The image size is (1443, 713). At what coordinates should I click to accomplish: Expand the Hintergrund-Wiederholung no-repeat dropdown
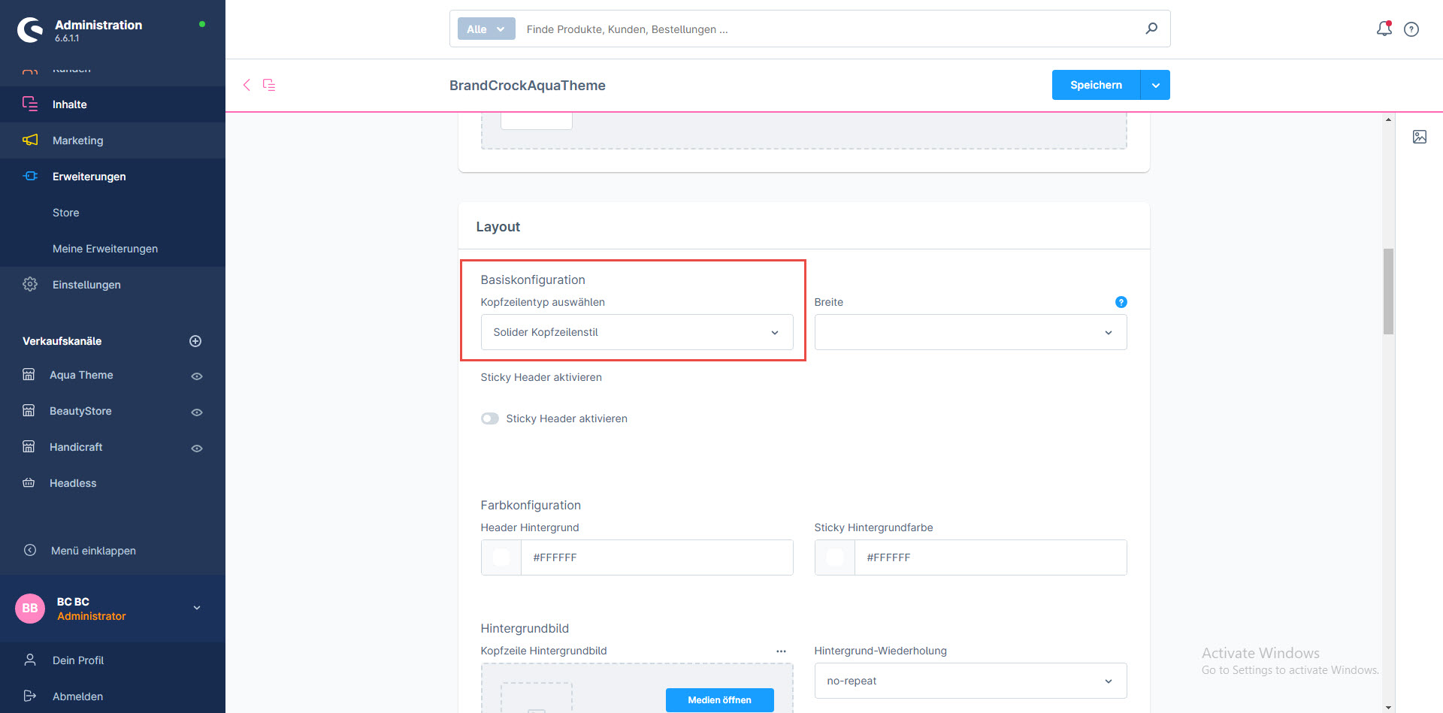click(x=970, y=681)
